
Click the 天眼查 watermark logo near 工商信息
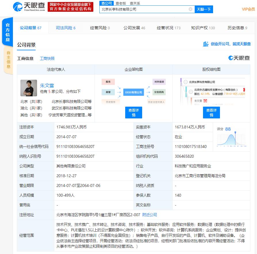coord(239,58)
